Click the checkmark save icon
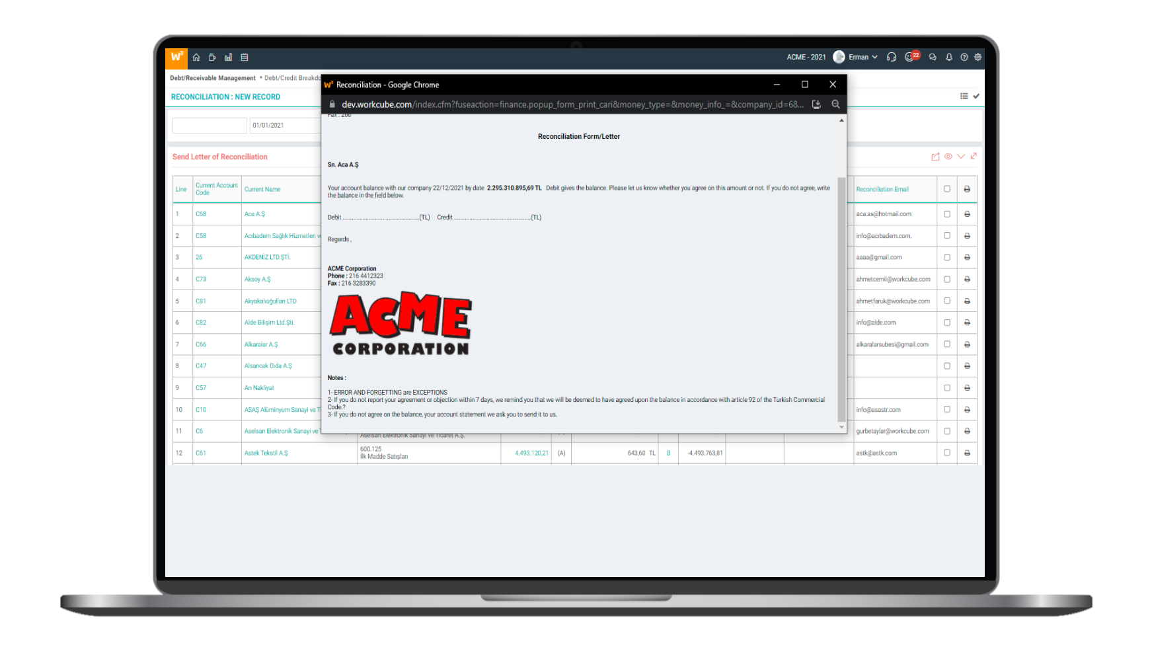Image resolution: width=1150 pixels, height=661 pixels. click(976, 97)
